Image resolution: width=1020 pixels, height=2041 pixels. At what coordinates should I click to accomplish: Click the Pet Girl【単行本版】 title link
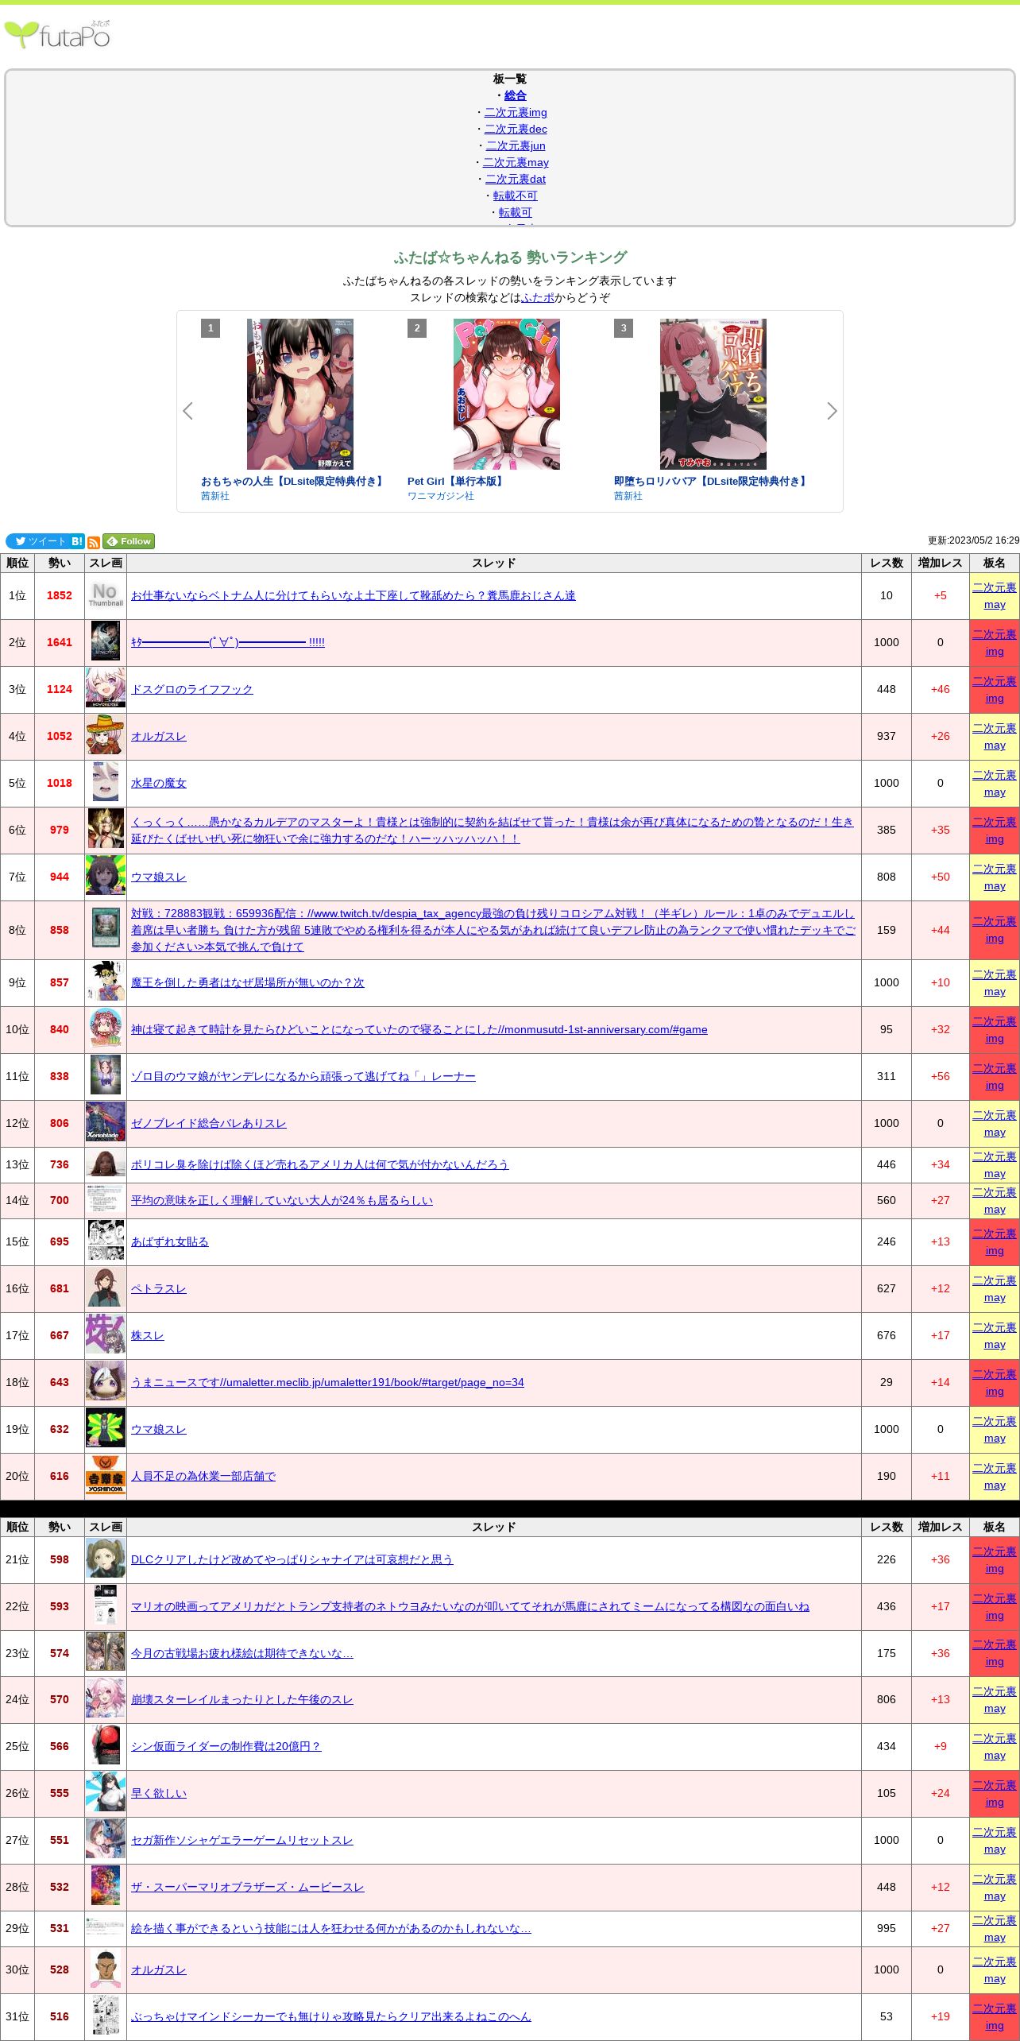click(457, 482)
